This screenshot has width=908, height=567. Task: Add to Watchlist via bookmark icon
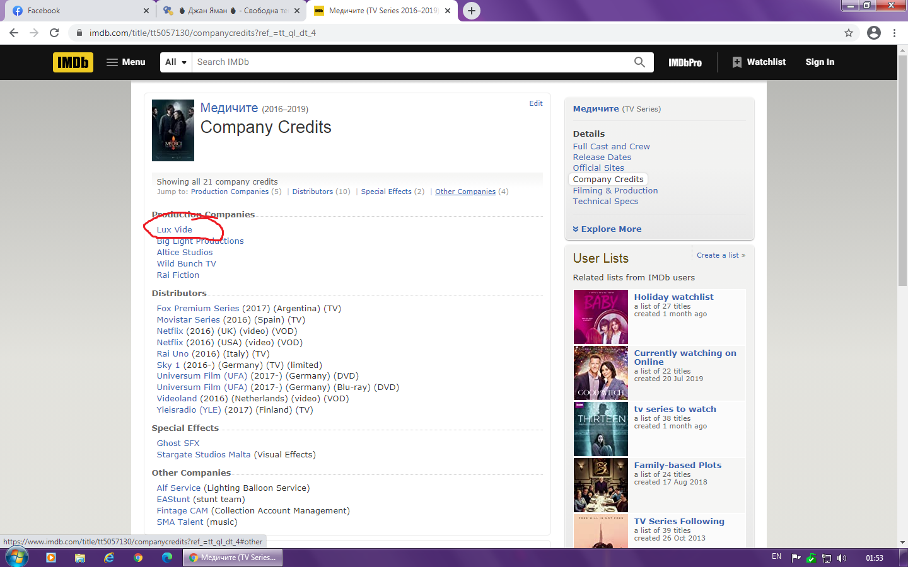coord(736,62)
